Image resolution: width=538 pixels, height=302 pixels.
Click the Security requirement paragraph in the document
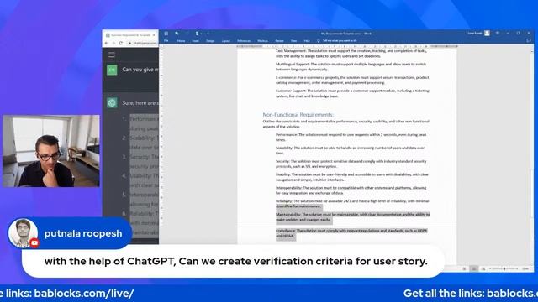tap(351, 164)
